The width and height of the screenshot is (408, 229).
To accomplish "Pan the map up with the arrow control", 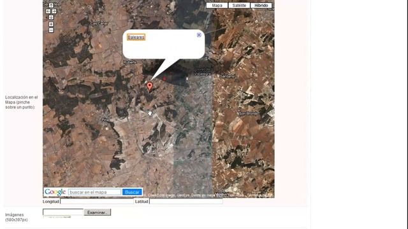I will [x=51, y=5].
